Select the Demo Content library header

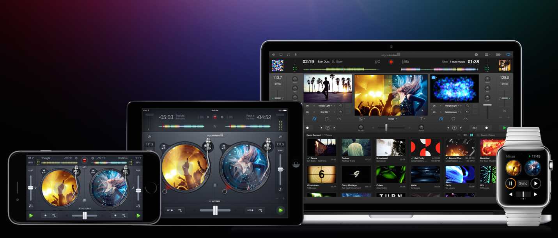pos(314,135)
